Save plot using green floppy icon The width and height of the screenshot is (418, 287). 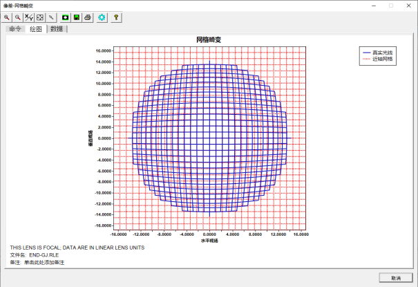77,17
